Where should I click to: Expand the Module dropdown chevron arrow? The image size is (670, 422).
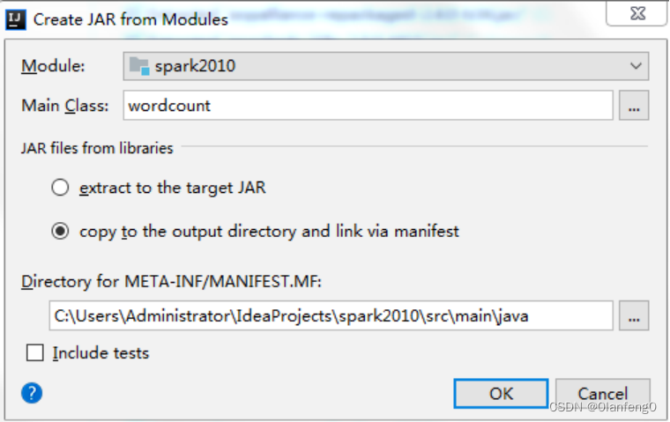(x=636, y=66)
